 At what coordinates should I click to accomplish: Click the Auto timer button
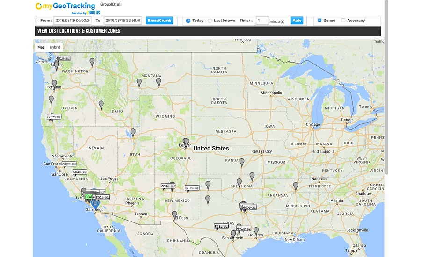click(x=297, y=21)
